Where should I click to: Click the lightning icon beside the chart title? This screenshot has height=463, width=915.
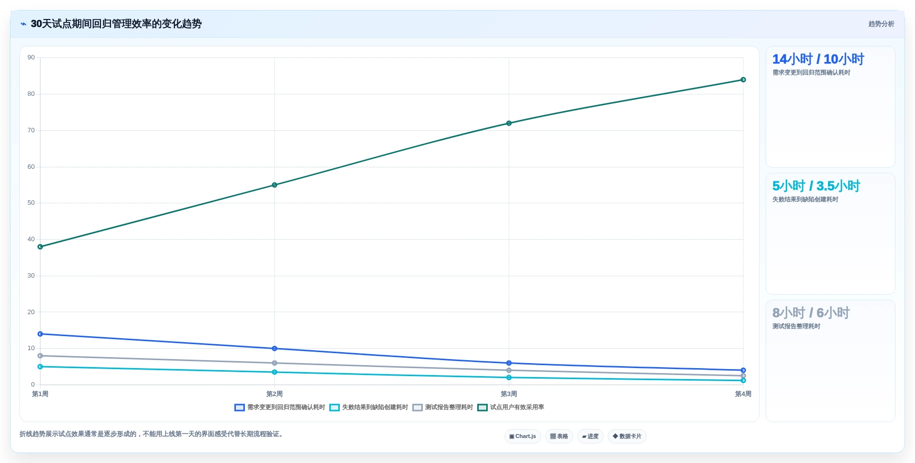[23, 24]
